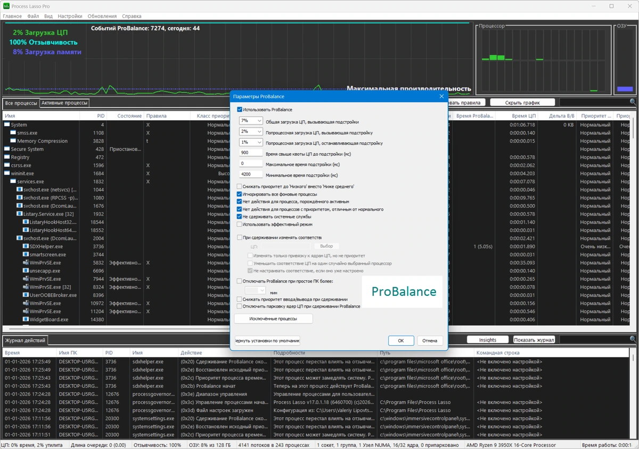639x449 pixels.
Task: Close the ProBalance parameters dialog
Action: click(x=441, y=96)
